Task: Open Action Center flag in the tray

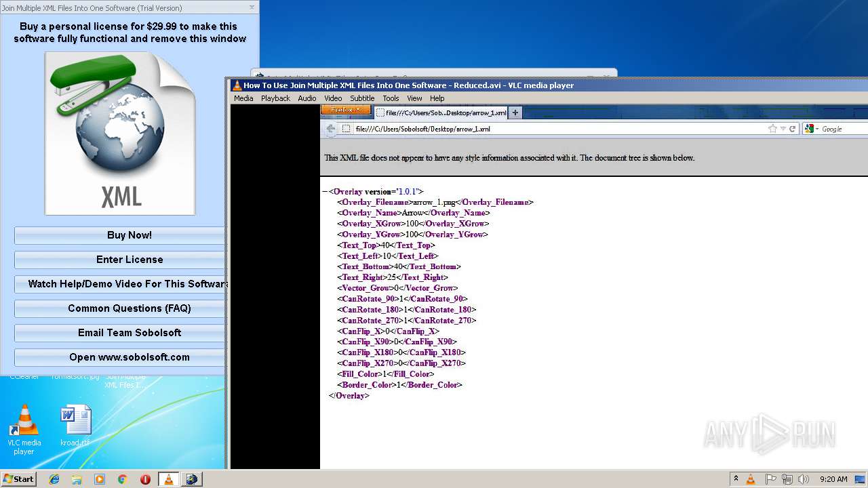Action: [771, 479]
